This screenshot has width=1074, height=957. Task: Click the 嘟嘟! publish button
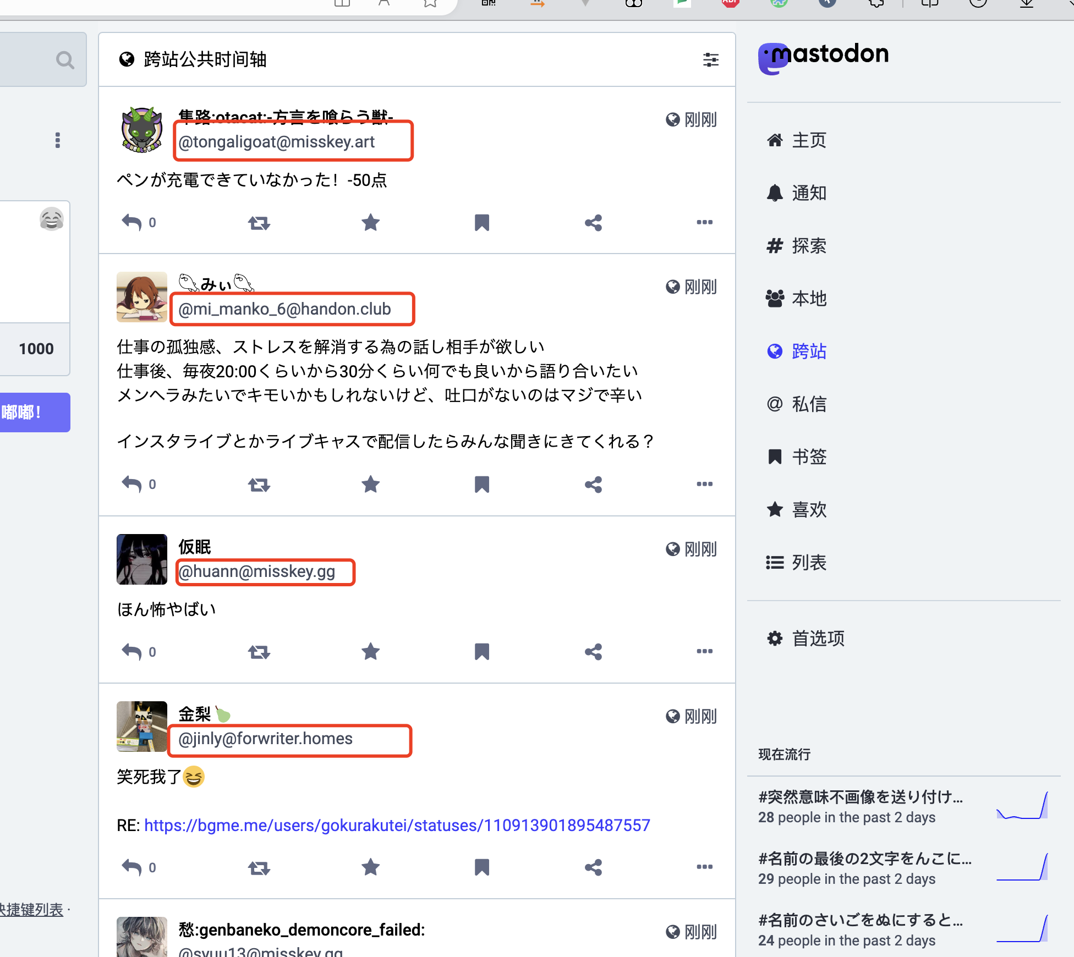pyautogui.click(x=34, y=413)
